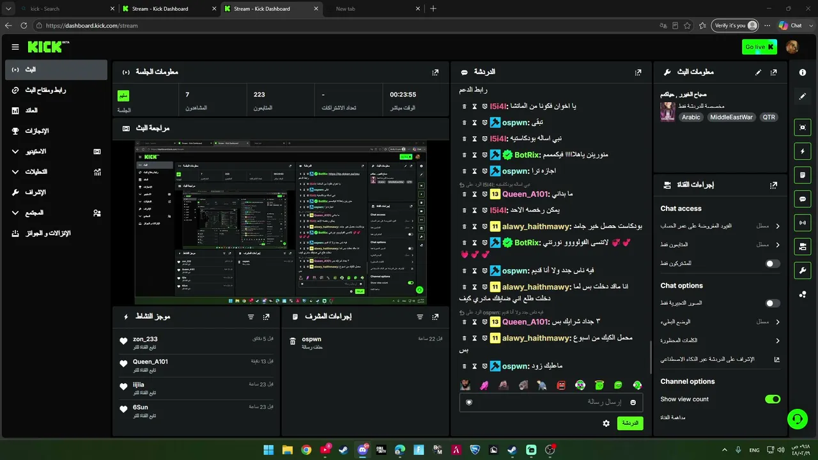Open the green headset support button

click(x=797, y=418)
